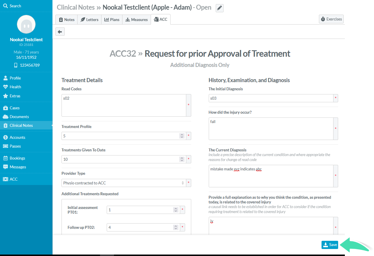Open the Plans tab
Viewport: 374px width, 256px height.
(x=112, y=20)
